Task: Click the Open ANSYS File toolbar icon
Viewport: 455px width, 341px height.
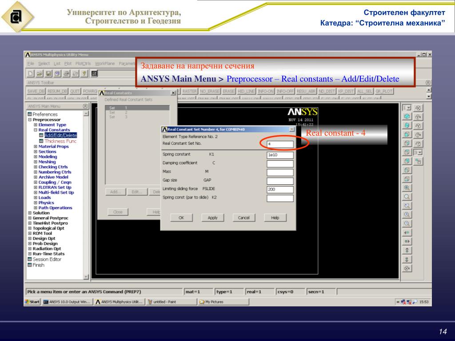Action: (x=40, y=74)
